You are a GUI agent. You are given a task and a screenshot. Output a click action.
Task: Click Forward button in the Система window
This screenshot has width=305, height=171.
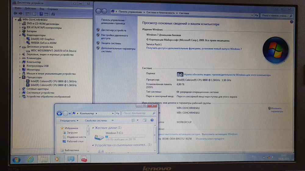coord(104,12)
